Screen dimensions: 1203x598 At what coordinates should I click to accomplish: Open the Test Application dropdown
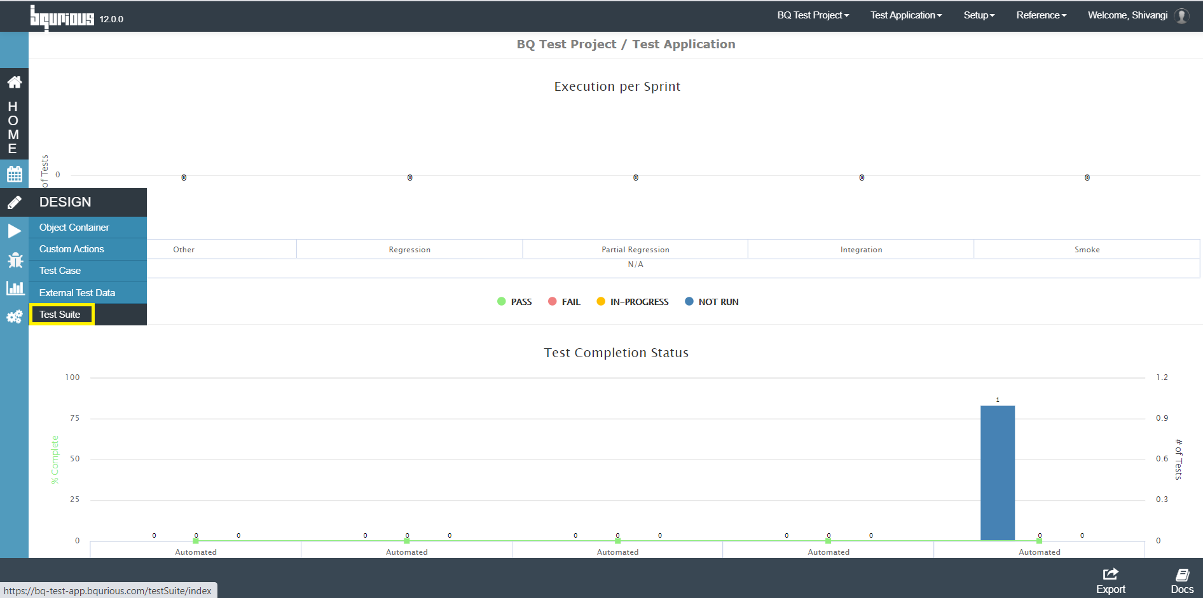(x=906, y=15)
